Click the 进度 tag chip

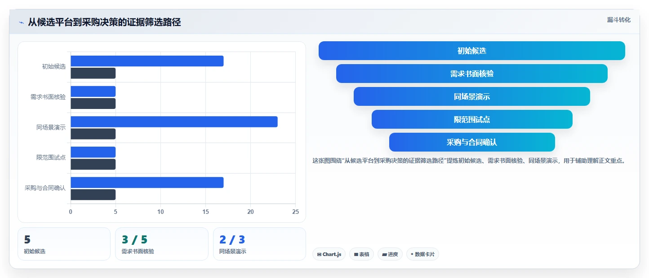[390, 254]
